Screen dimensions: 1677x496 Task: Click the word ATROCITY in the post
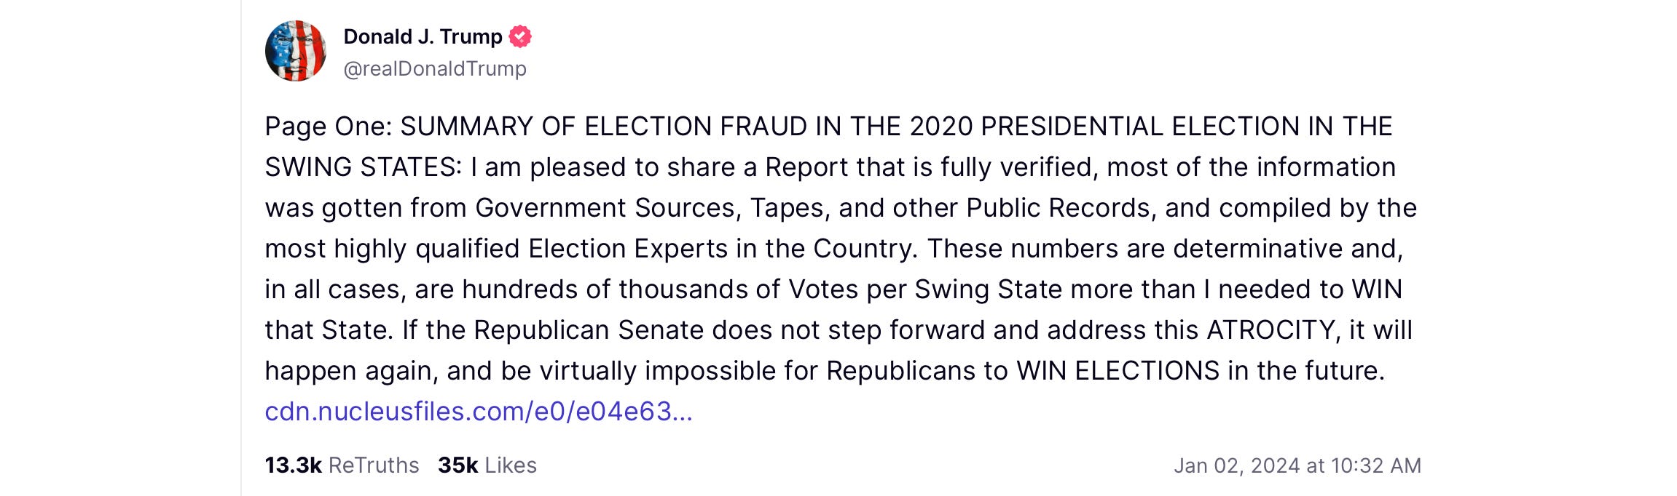[1270, 330]
